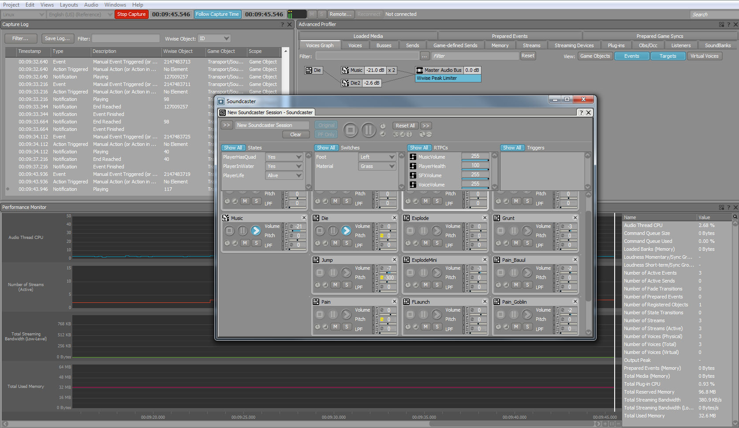The image size is (739, 428).
Task: Click the Clear button in Soundcaster
Action: click(x=296, y=134)
